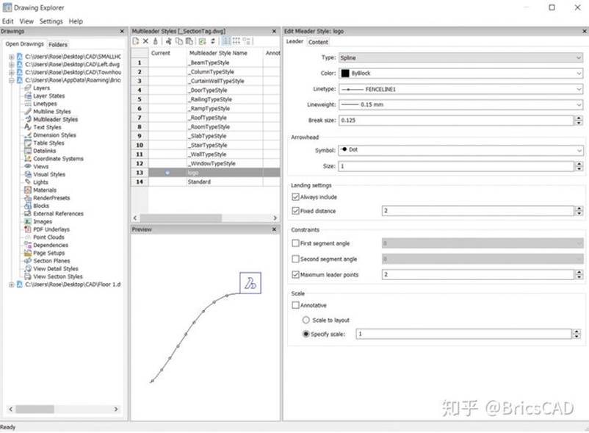Open Visual Styles in the tree
This screenshot has height=433, width=589.
(49, 174)
